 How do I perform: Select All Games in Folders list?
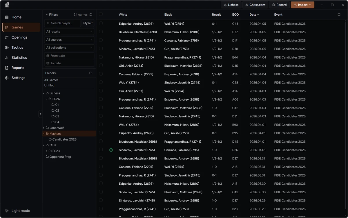coord(51,80)
